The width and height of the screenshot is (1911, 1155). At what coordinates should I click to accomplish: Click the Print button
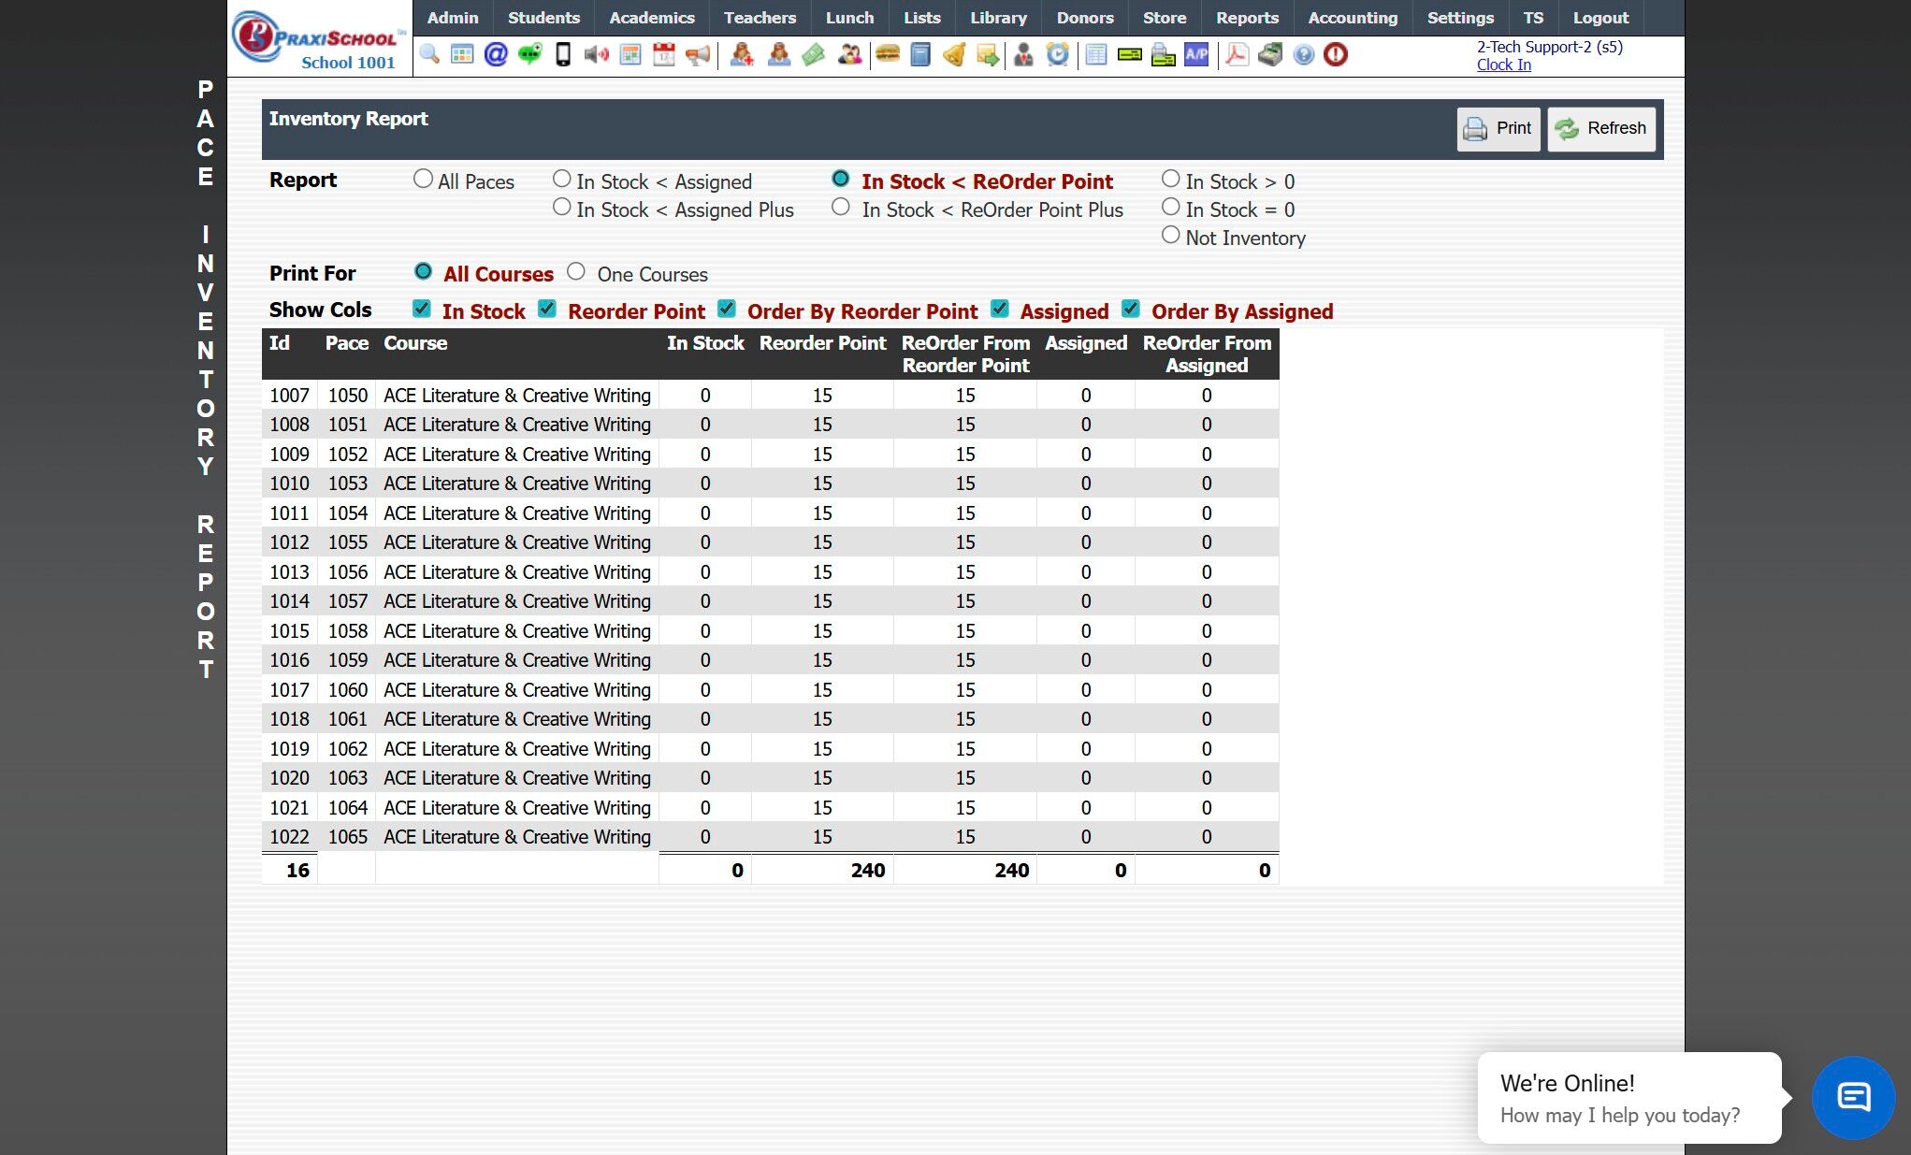1498,128
